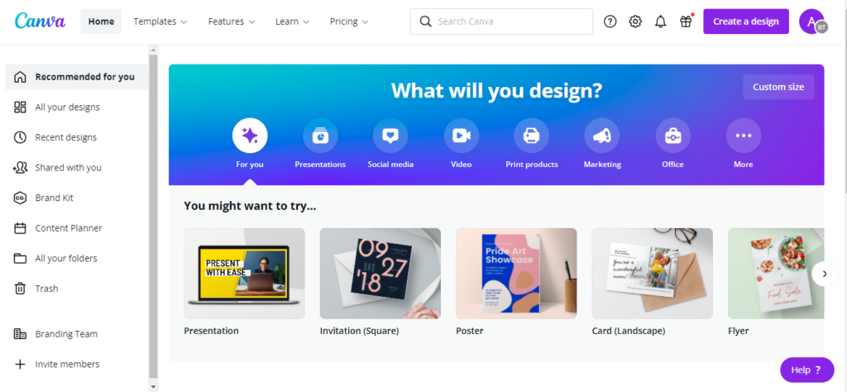The image size is (847, 392).
Task: Click the Create a design button
Action: pos(746,22)
